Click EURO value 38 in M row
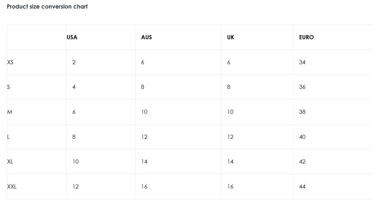378x210 pixels. click(302, 112)
